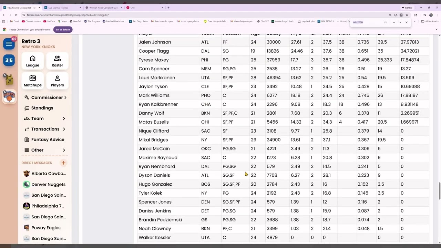Open the ChatGPT bookmark
Viewport: 441px width, 248px height.
coord(263,21)
